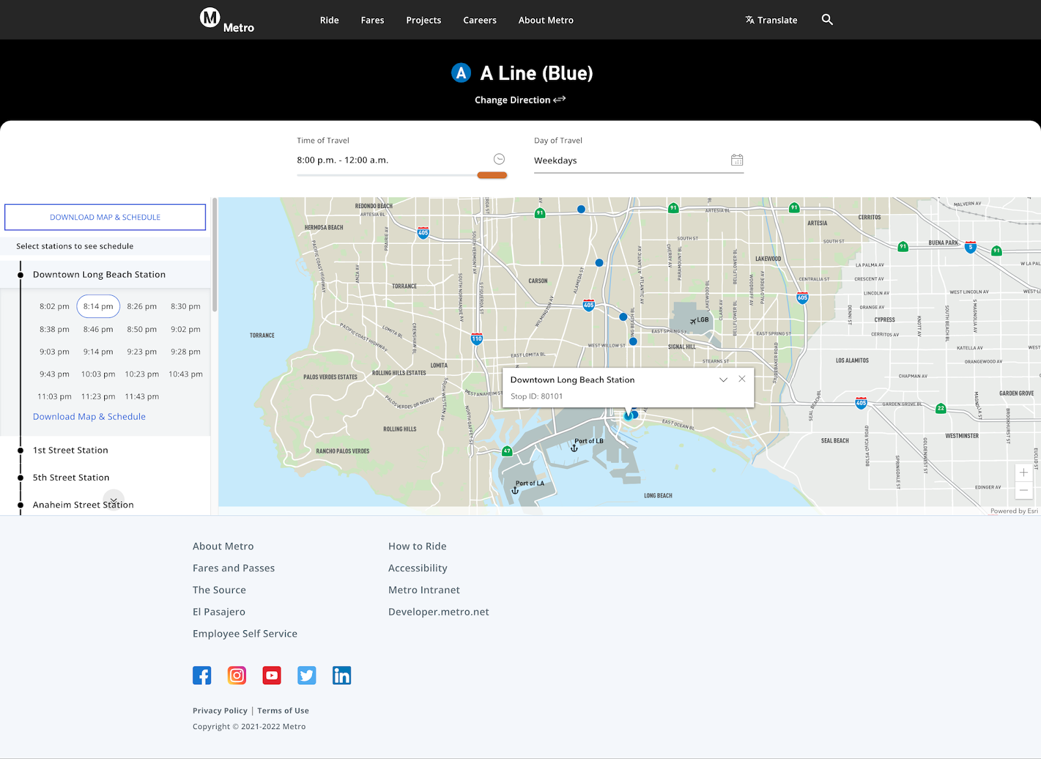1041x759 pixels.
Task: Open How to Ride footer link
Action: (417, 546)
